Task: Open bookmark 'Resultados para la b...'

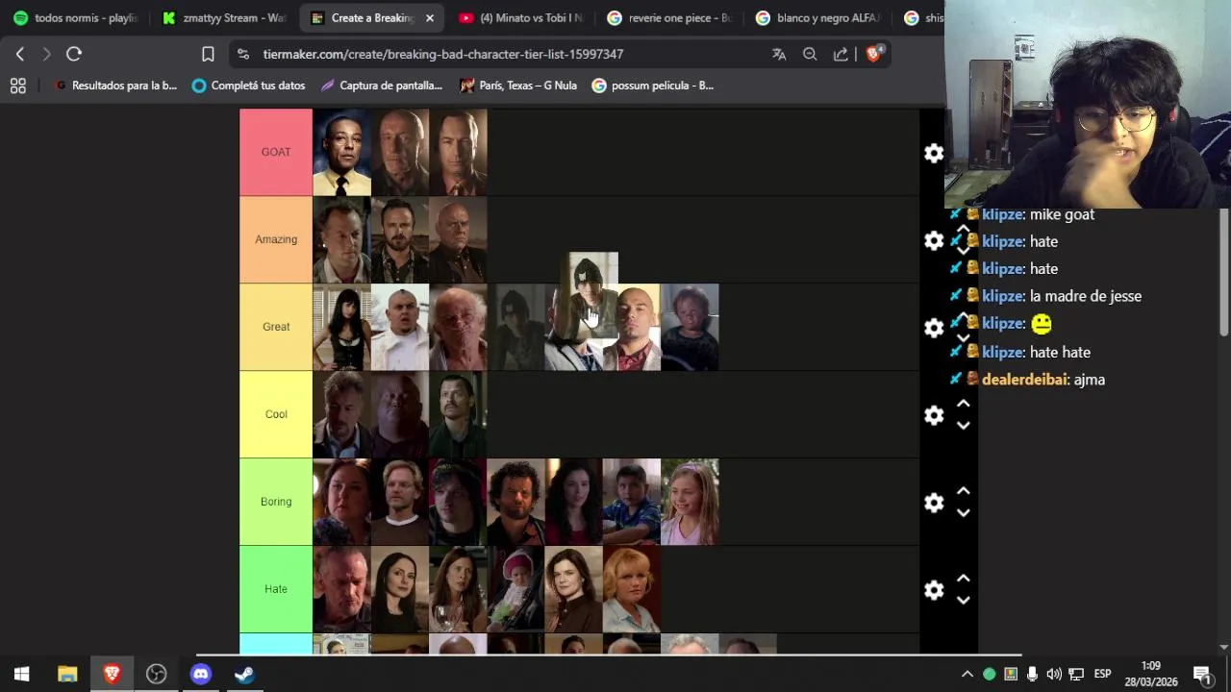Action: click(x=114, y=86)
